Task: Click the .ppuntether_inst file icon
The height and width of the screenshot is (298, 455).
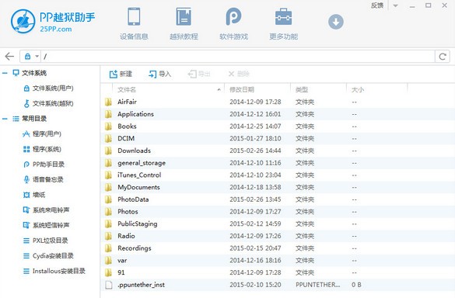Action: pyautogui.click(x=109, y=285)
